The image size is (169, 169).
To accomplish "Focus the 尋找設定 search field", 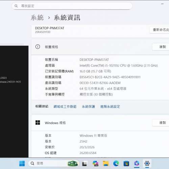I will [x=72, y=6].
